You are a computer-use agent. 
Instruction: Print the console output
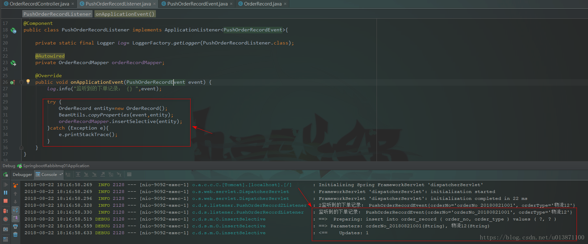[x=15, y=226]
